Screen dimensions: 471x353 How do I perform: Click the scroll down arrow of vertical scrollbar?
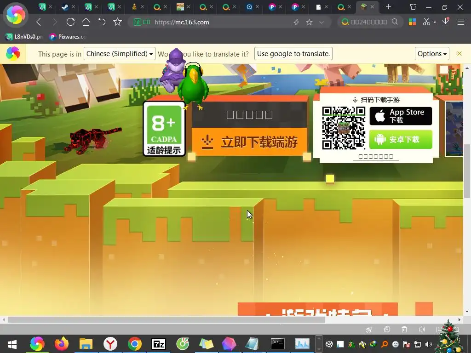(467, 312)
